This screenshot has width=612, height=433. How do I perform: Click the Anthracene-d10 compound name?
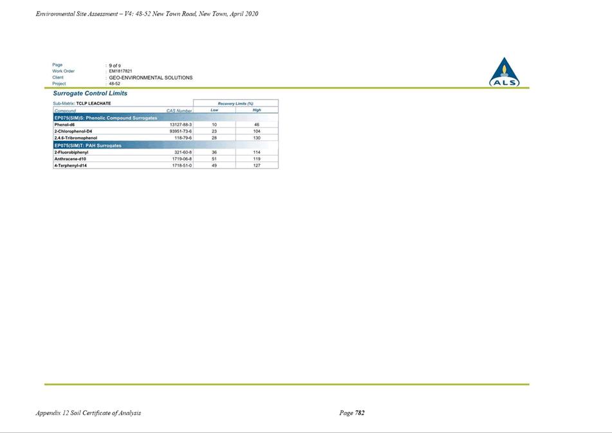70,159
